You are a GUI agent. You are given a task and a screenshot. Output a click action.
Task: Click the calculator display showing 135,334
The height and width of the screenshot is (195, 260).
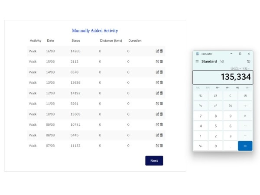pos(223,77)
